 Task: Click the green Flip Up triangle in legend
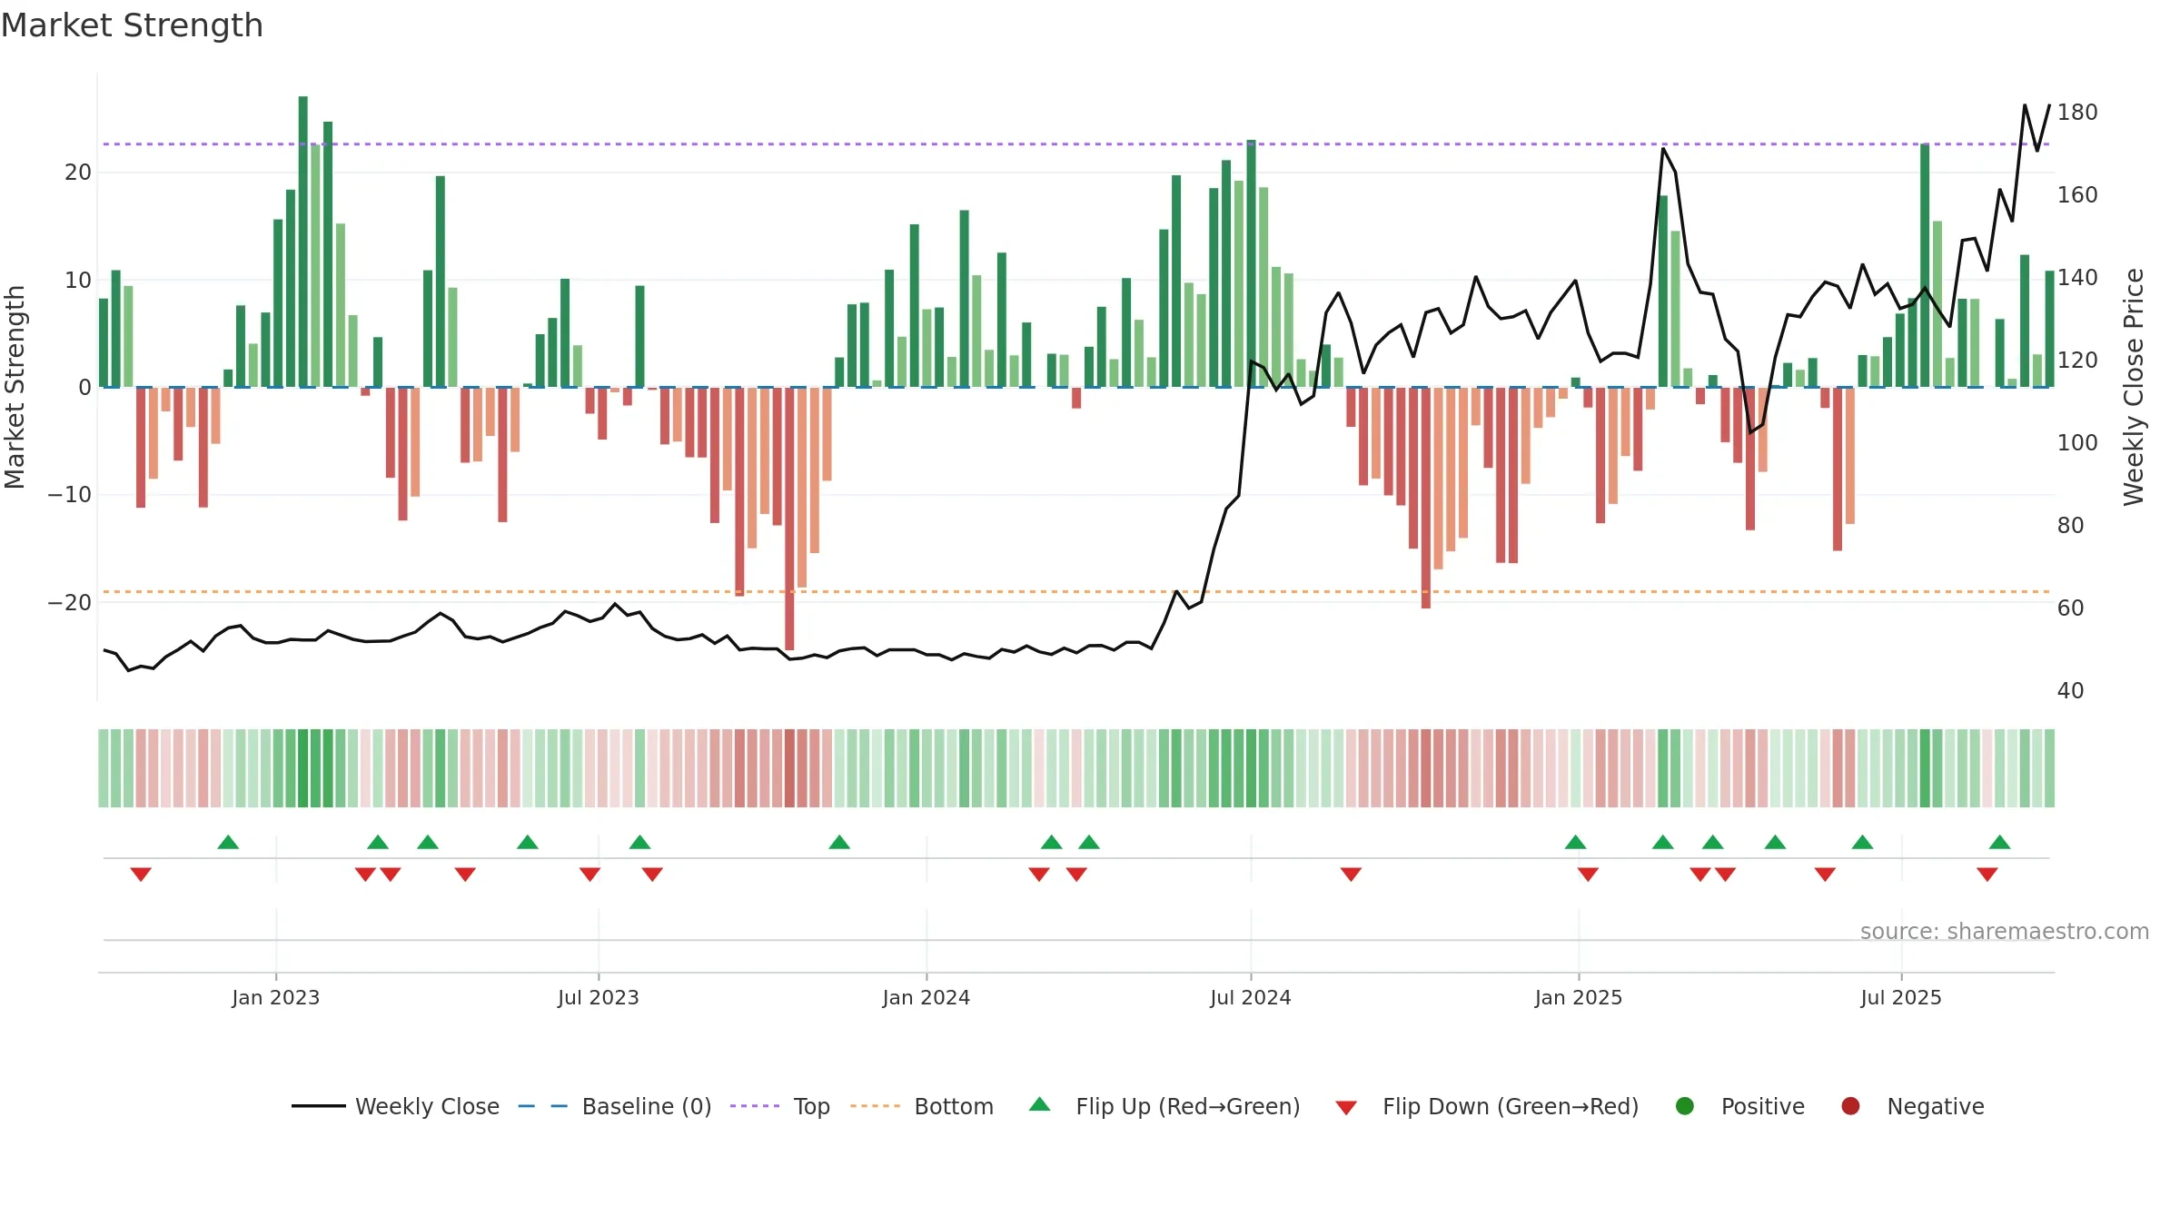1040,1104
